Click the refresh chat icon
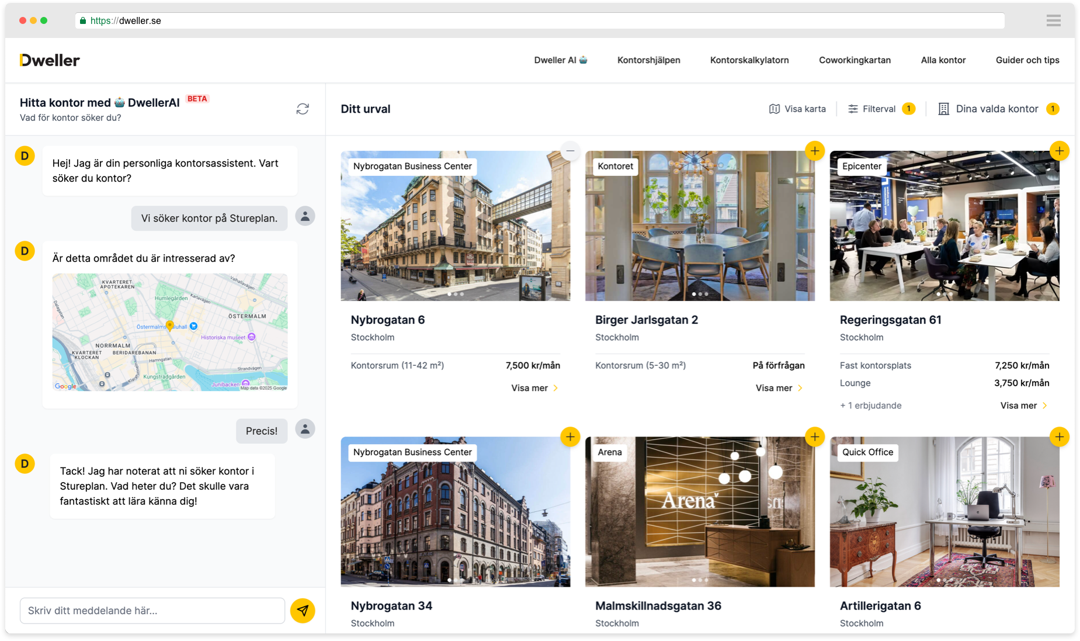The width and height of the screenshot is (1080, 641). click(303, 109)
